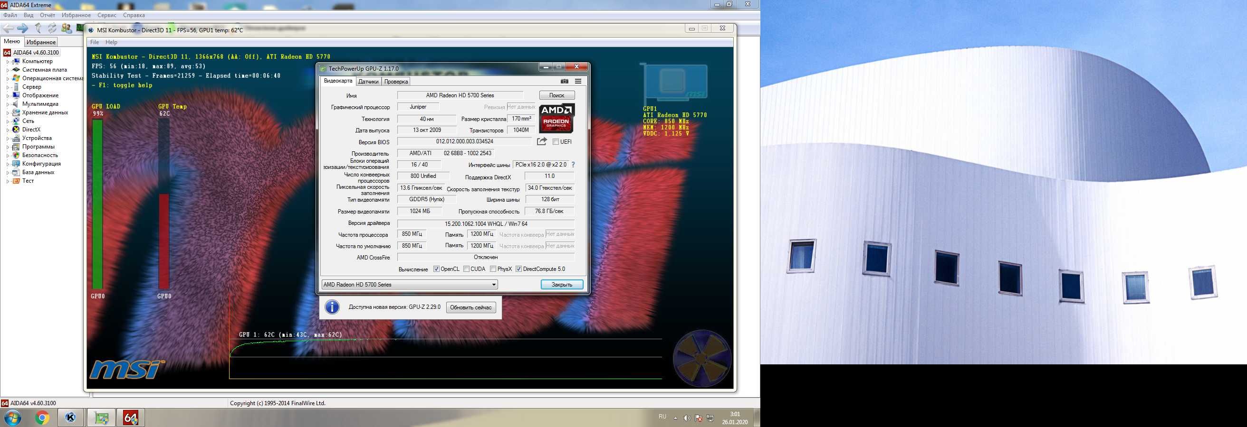
Task: Expand Устройства tree node
Action: tap(8, 139)
